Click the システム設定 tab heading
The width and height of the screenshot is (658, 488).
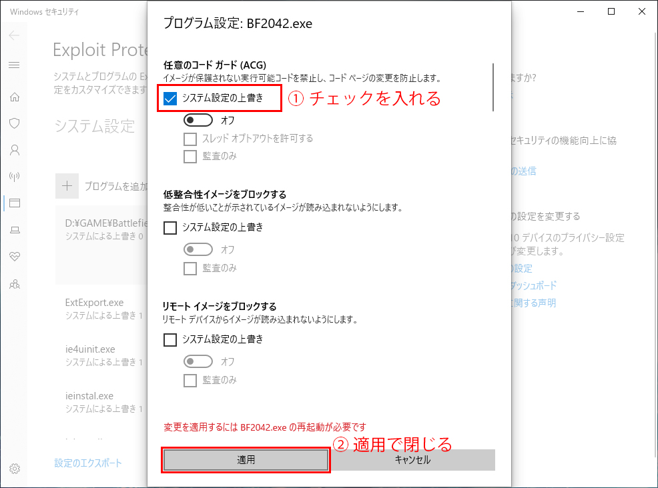(95, 126)
